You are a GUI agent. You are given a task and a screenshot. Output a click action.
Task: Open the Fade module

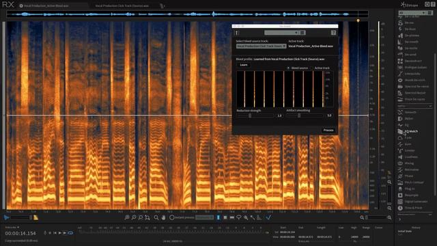[408, 138]
